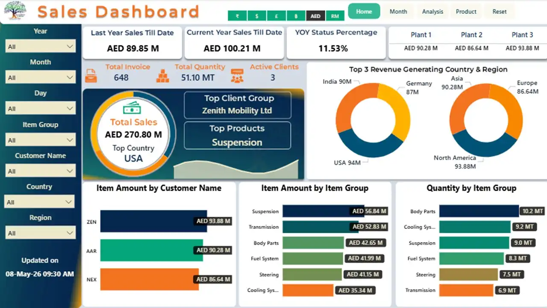The height and width of the screenshot is (308, 547).
Task: Click the YOY Status Percentage card
Action: click(x=336, y=42)
